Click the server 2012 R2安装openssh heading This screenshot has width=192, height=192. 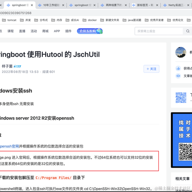[37, 118]
